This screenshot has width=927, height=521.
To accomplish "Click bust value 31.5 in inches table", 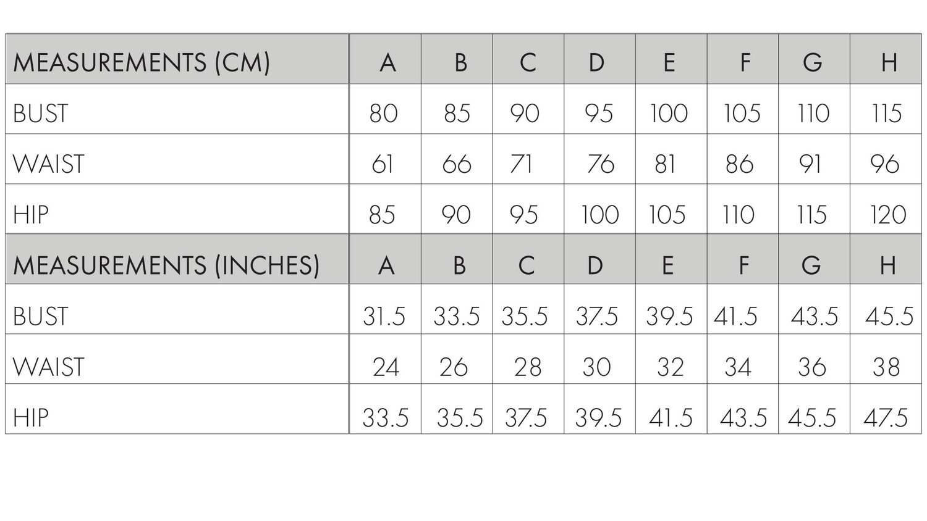I will tap(384, 317).
